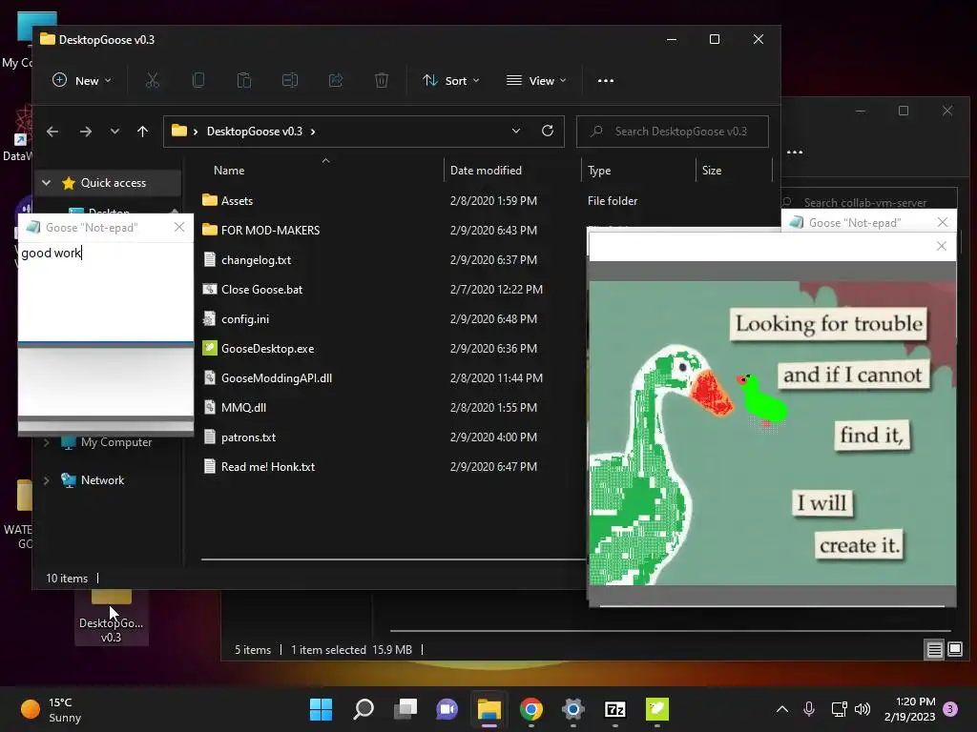
Task: Open recent locations dropdown arrow
Action: [x=114, y=132]
